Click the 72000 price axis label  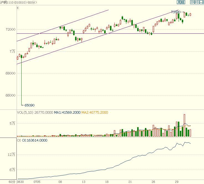pos(11,30)
